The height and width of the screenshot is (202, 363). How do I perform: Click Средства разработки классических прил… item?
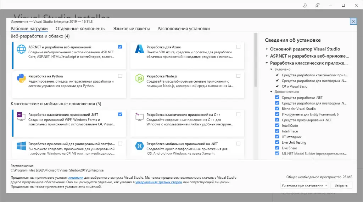pyautogui.click(x=315, y=75)
